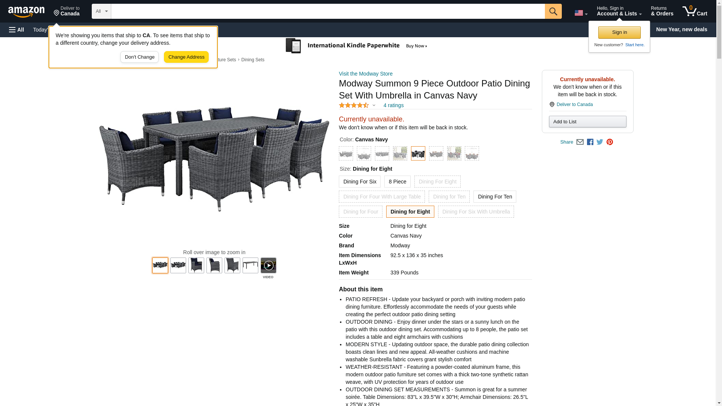The image size is (722, 406).
Task: Click the search magnifier Go button
Action: [x=553, y=11]
